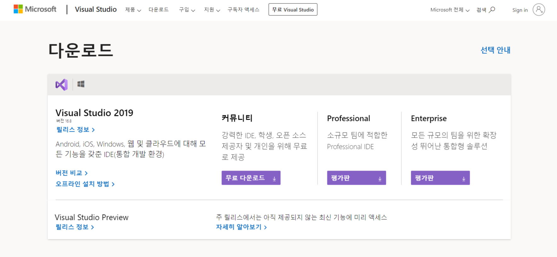Viewport: 557px width, 257px height.
Task: Click the 다운로드 page title
Action: (x=81, y=50)
